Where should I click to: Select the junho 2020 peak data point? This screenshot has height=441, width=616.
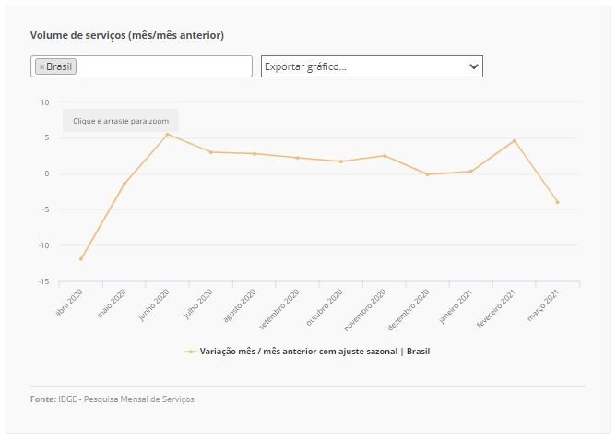coord(168,135)
